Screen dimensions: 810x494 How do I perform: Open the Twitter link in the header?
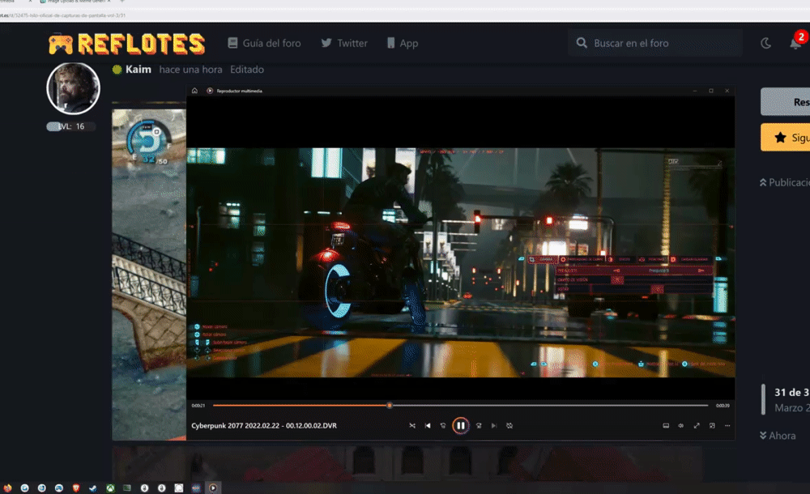344,44
